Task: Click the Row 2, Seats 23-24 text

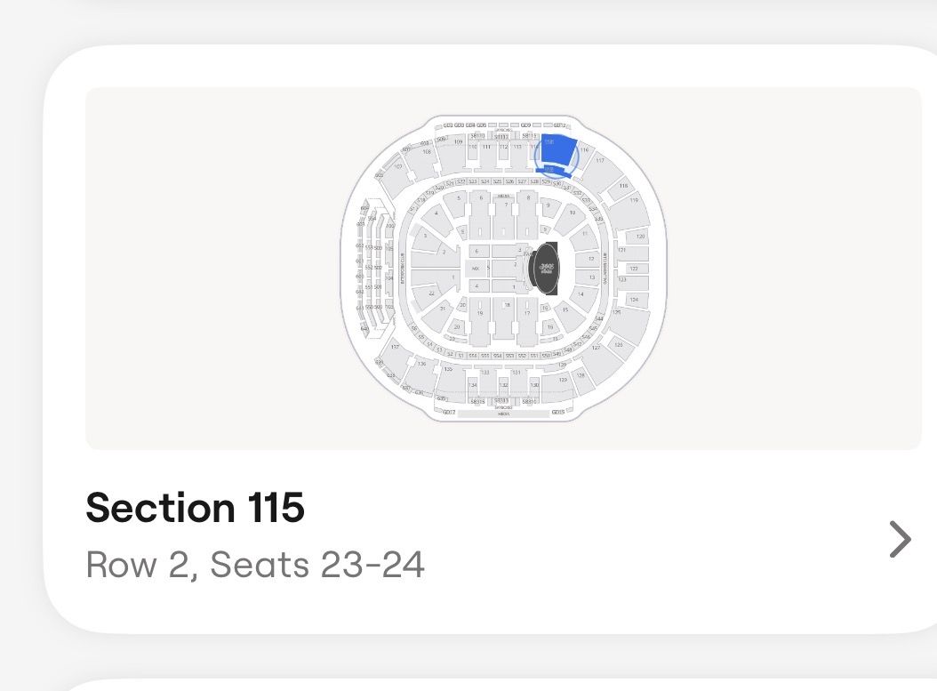Action: (255, 565)
